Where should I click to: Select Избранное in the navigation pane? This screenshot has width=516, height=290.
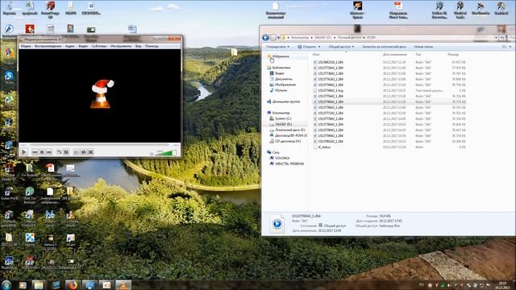281,56
